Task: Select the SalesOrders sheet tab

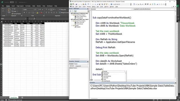Action: 14,97
